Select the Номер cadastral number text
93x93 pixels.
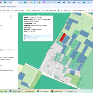(36, 18)
